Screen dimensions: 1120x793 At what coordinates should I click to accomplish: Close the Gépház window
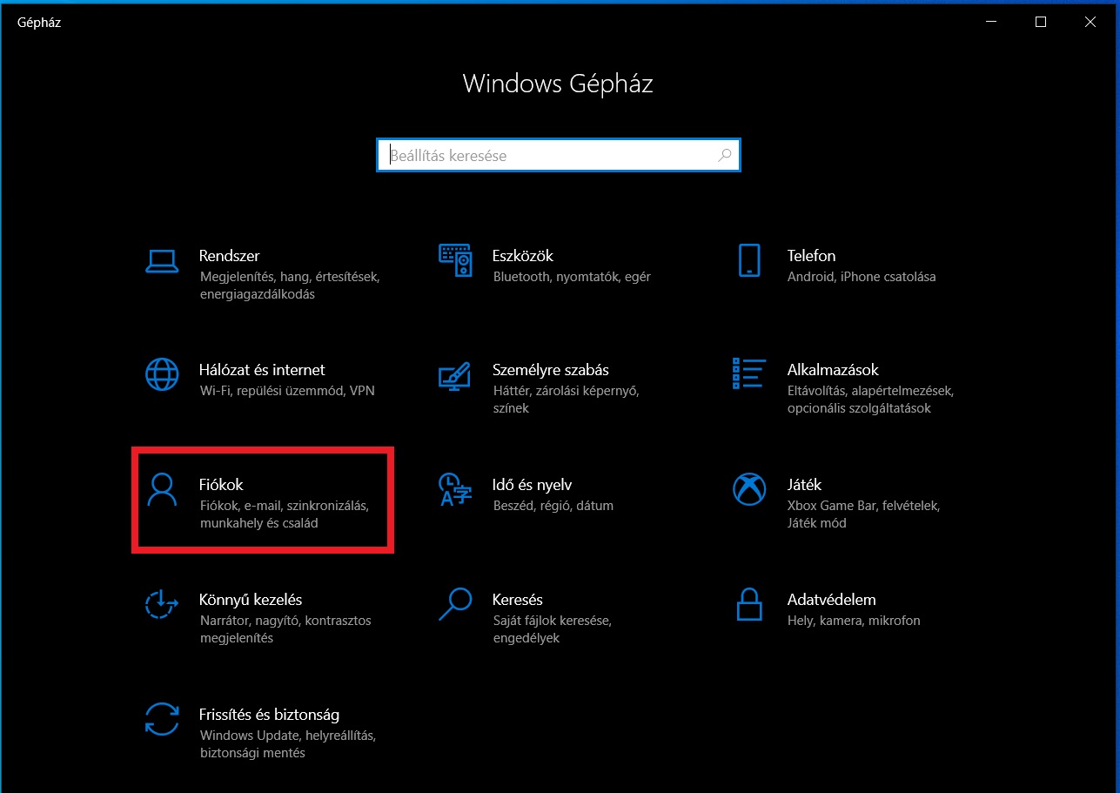(x=1090, y=23)
